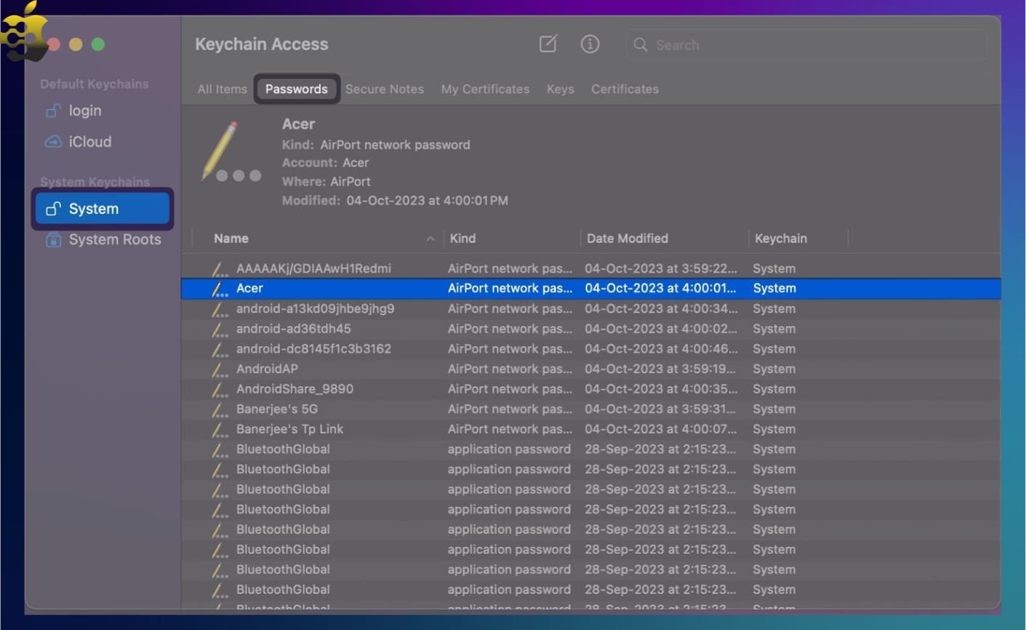1026x630 pixels.
Task: Click the Acer row date 04-Oct-2023 at 4:00:01
Action: 661,289
